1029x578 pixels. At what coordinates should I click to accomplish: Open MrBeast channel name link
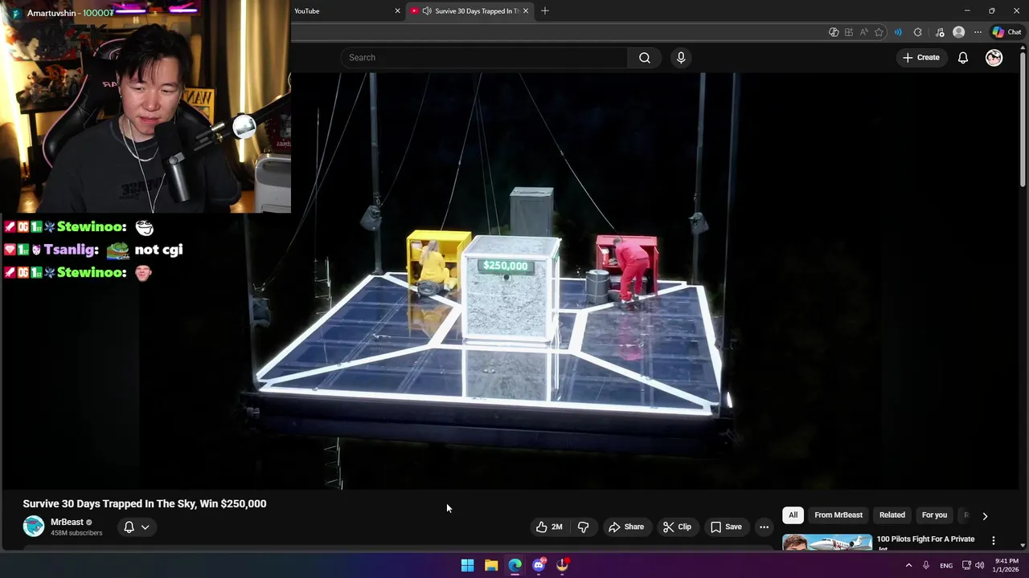[x=67, y=522]
